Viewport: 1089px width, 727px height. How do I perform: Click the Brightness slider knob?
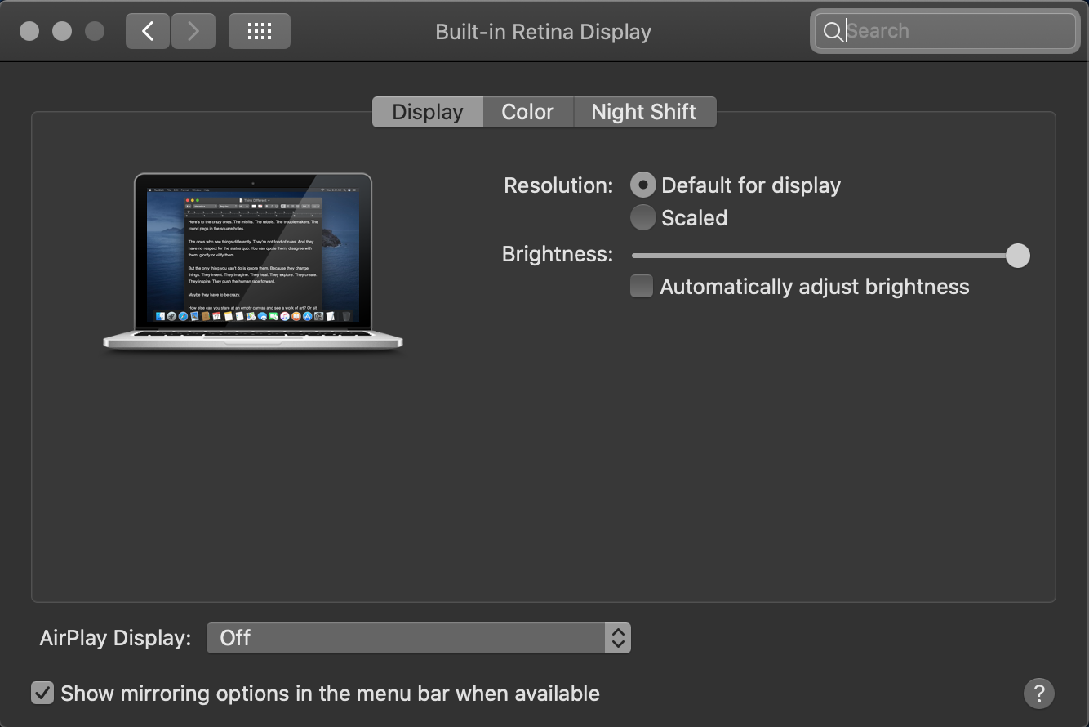coord(1017,256)
